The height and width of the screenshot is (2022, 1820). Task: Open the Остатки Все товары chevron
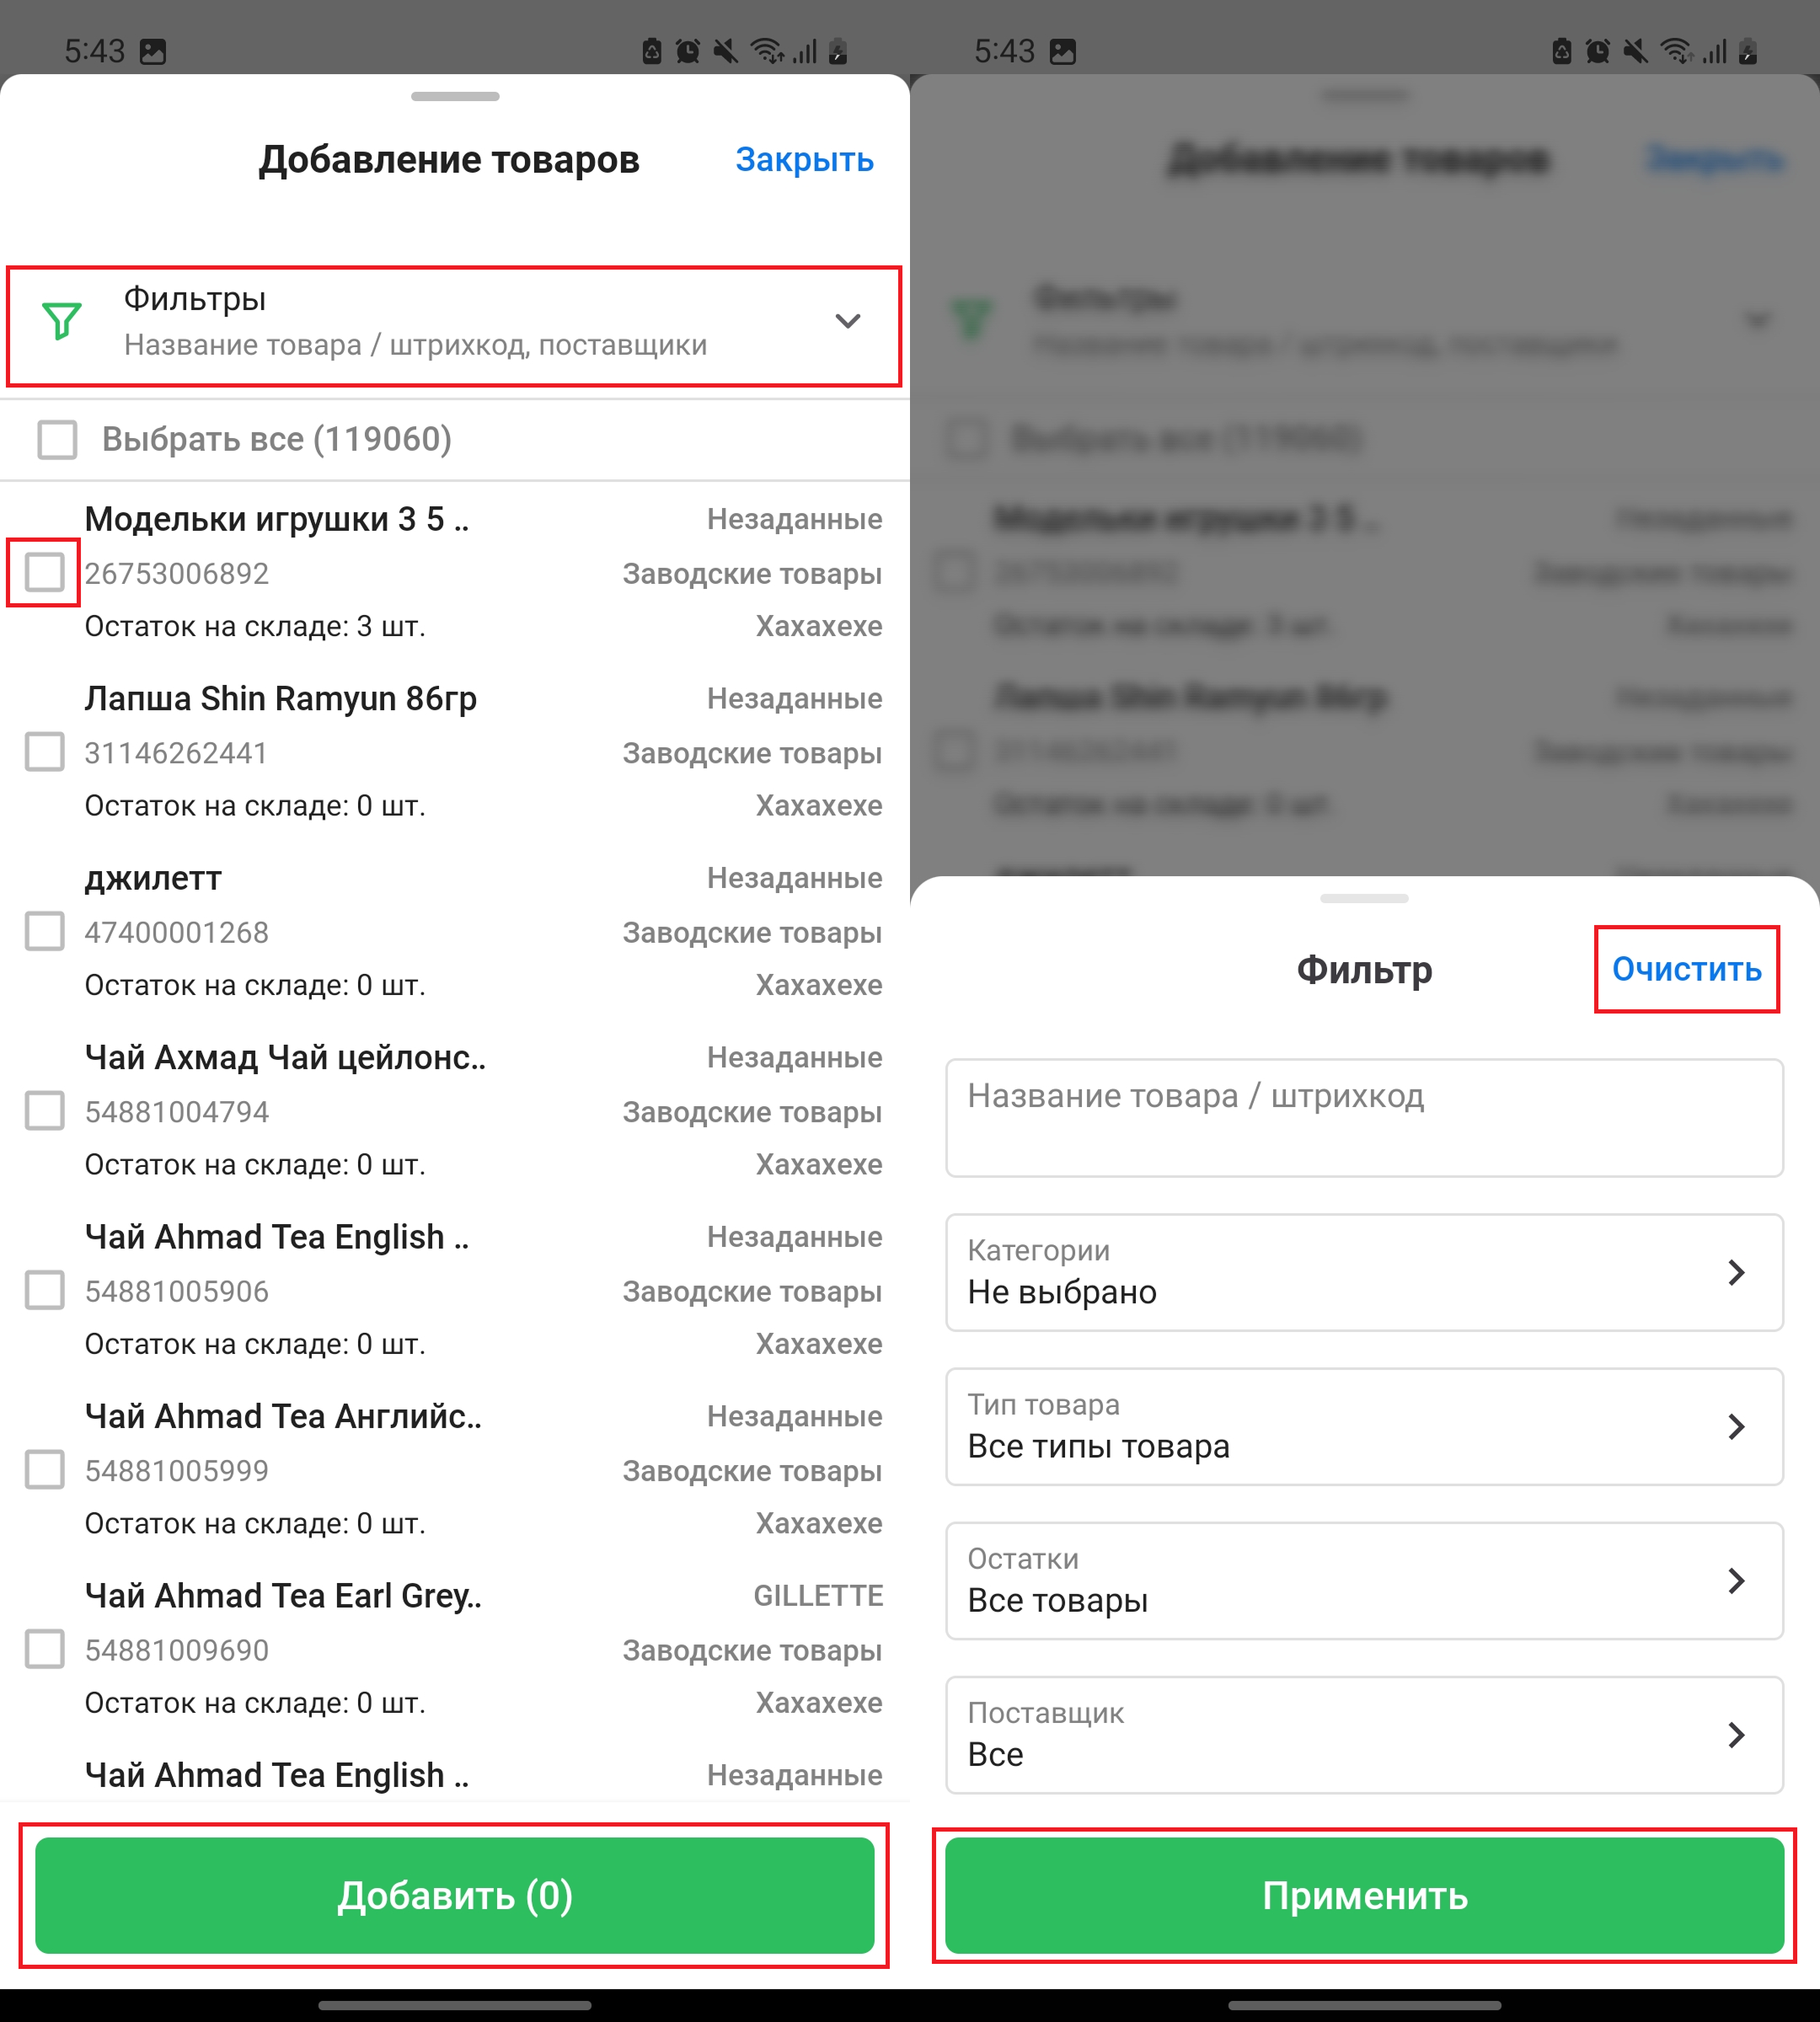coord(1736,1580)
